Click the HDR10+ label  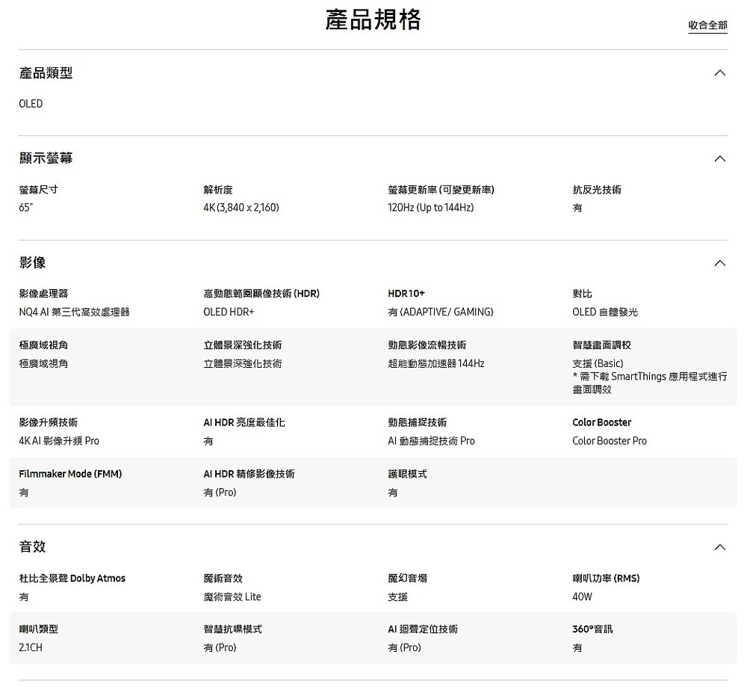pos(406,294)
